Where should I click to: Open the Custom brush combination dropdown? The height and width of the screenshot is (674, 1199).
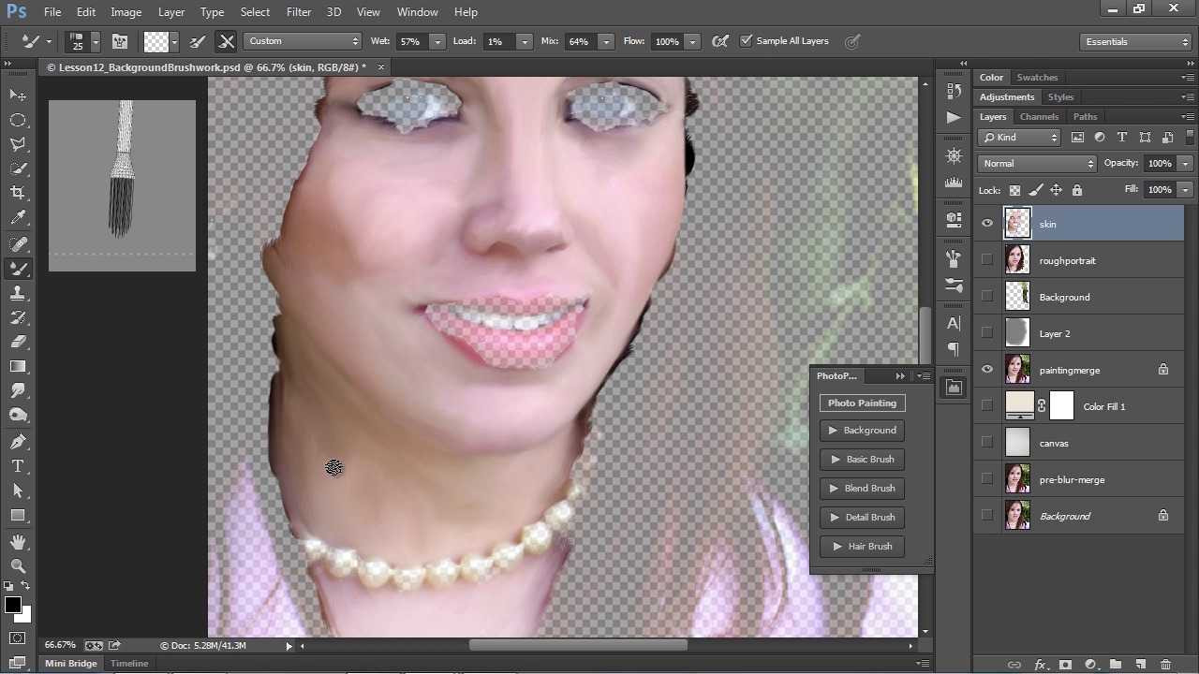coord(303,41)
